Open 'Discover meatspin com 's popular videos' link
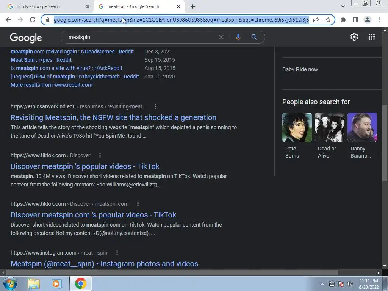Screen dimensions: 388x291 pyautogui.click(x=93, y=215)
